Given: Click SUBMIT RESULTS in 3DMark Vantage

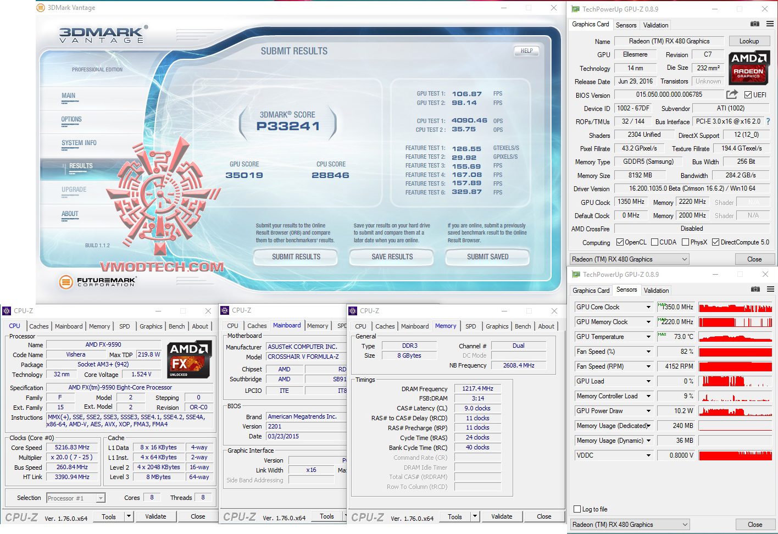Looking at the screenshot, I should [295, 257].
